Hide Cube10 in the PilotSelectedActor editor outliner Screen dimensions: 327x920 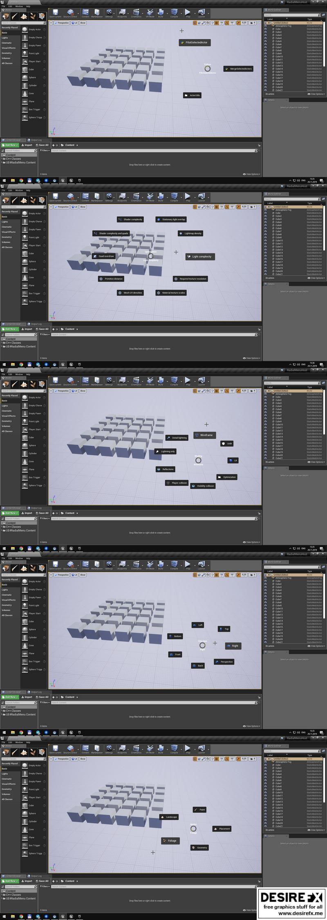[265, 56]
